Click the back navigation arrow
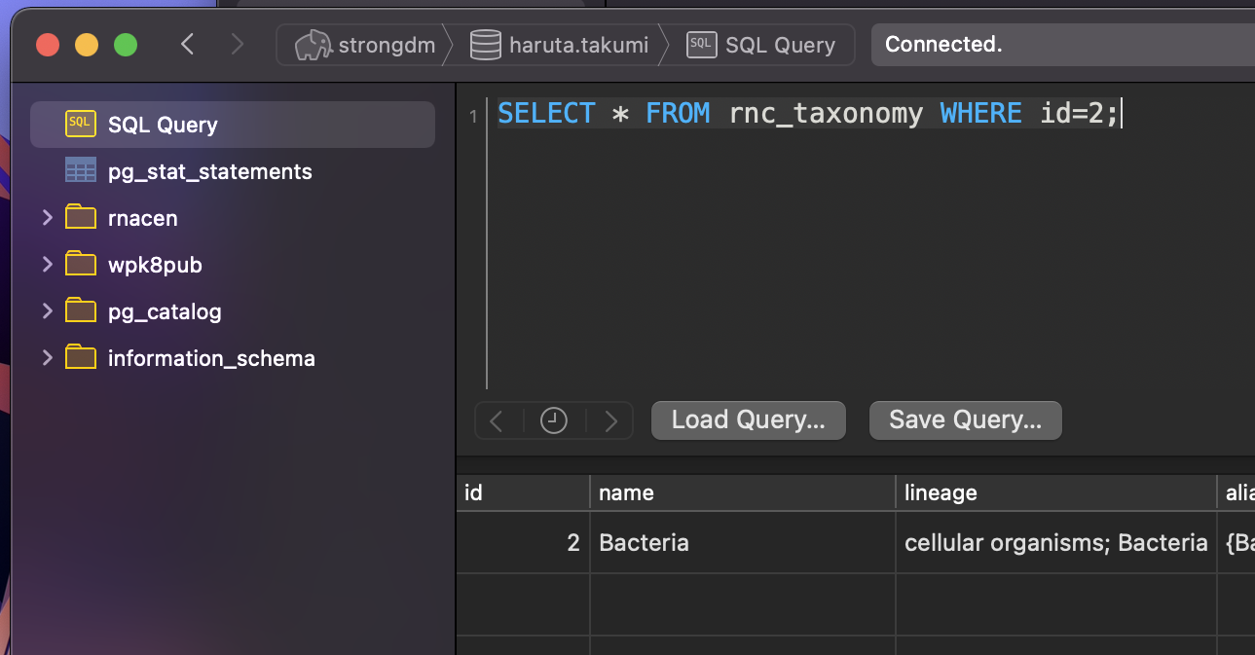 click(187, 44)
